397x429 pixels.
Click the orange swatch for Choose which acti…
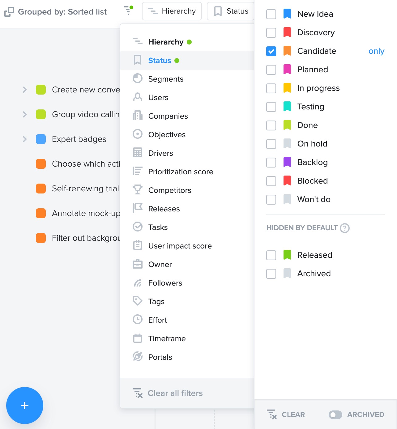(x=41, y=164)
